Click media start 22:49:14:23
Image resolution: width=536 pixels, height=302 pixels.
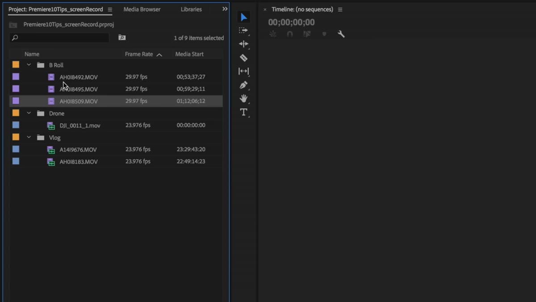[x=191, y=161]
